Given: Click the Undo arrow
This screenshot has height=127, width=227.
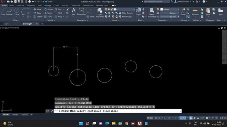Looking at the screenshot, I should pos(33,1).
